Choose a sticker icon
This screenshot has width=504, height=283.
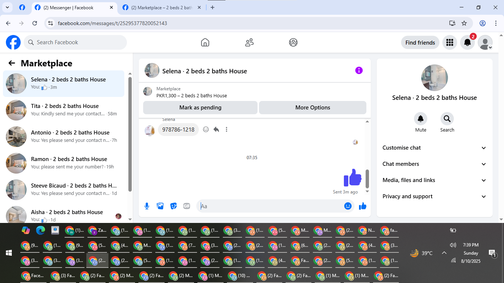tap(173, 206)
